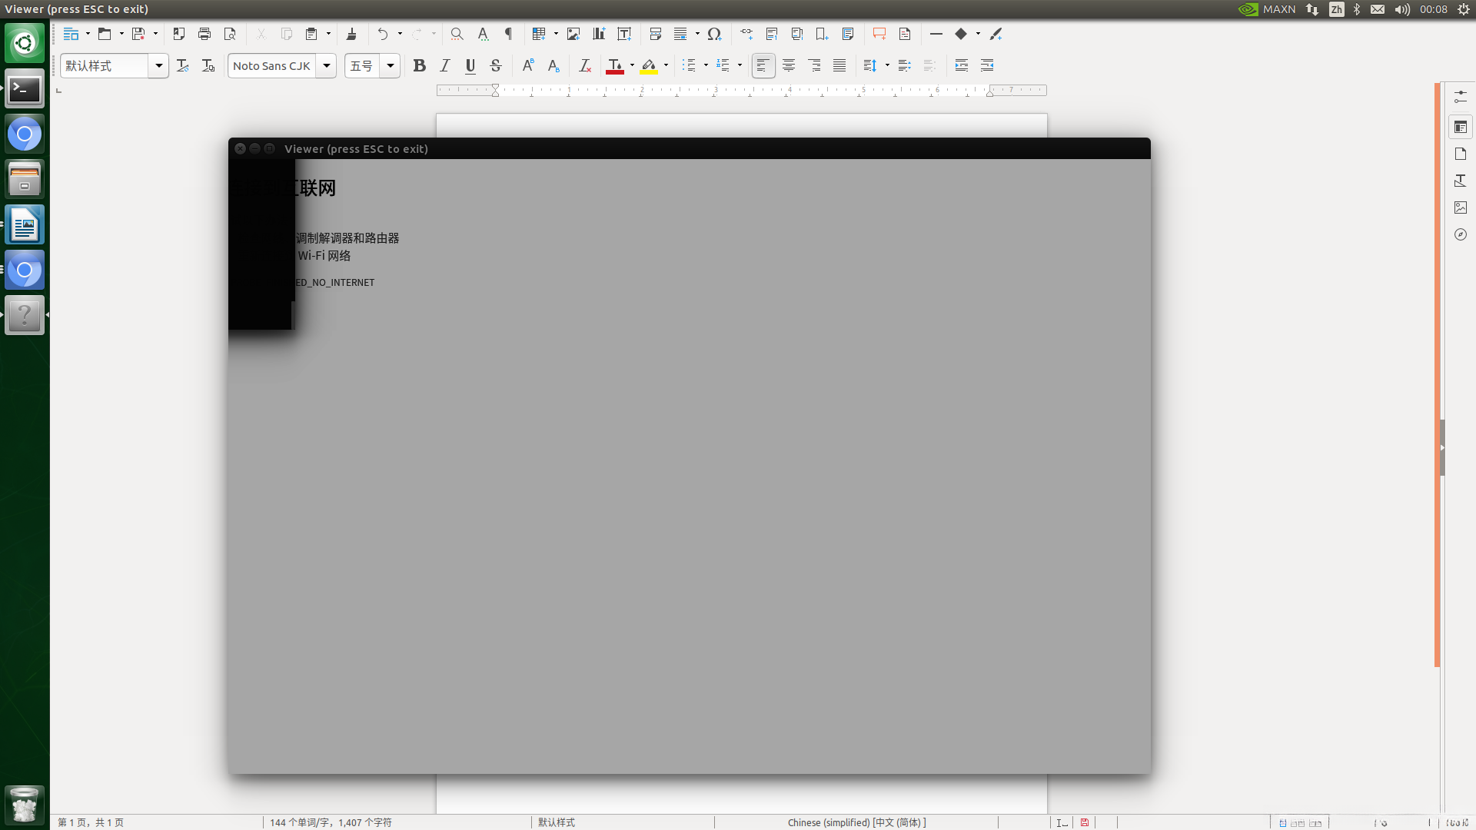Toggle formatting marks pilcrow icon

click(x=508, y=34)
